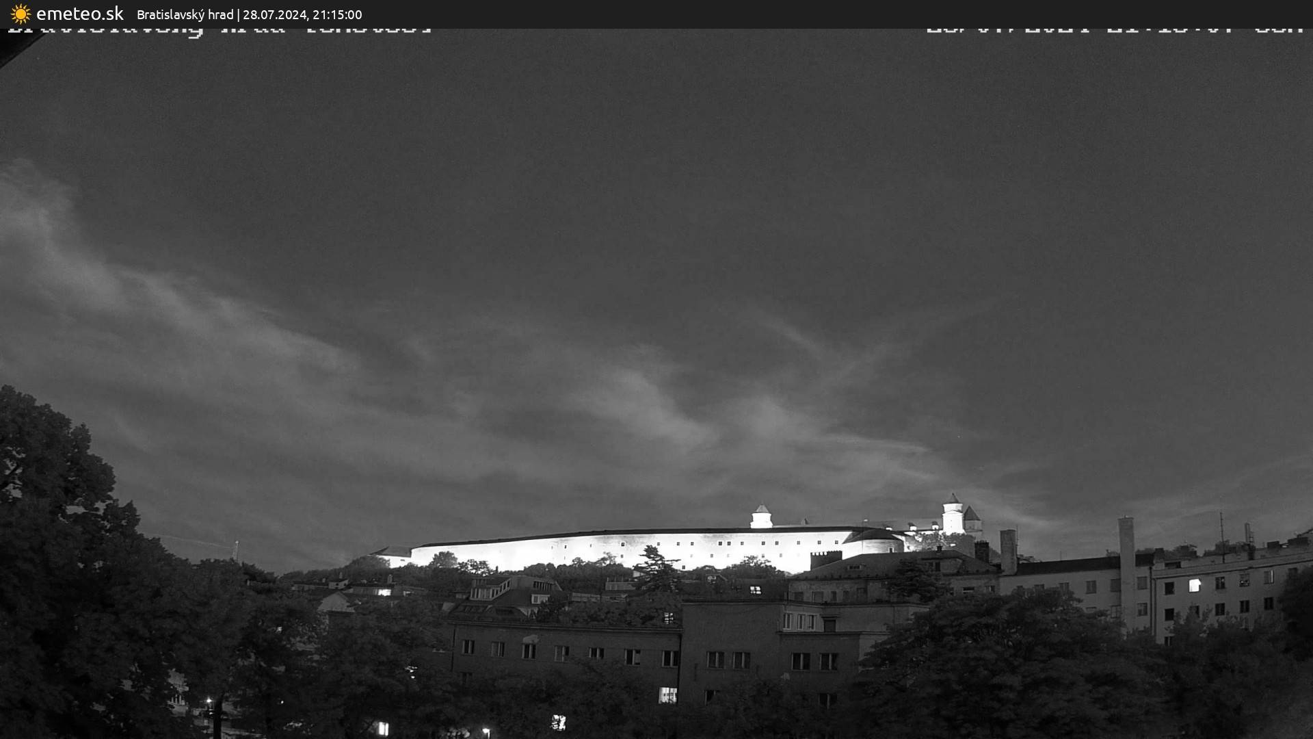Click the emeteo.sk sun logo icon
The image size is (1313, 739).
click(21, 14)
